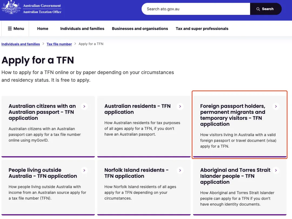This screenshot has width=292, height=219.
Task: Click description 'How visitors living in Australia'
Action: (238, 140)
